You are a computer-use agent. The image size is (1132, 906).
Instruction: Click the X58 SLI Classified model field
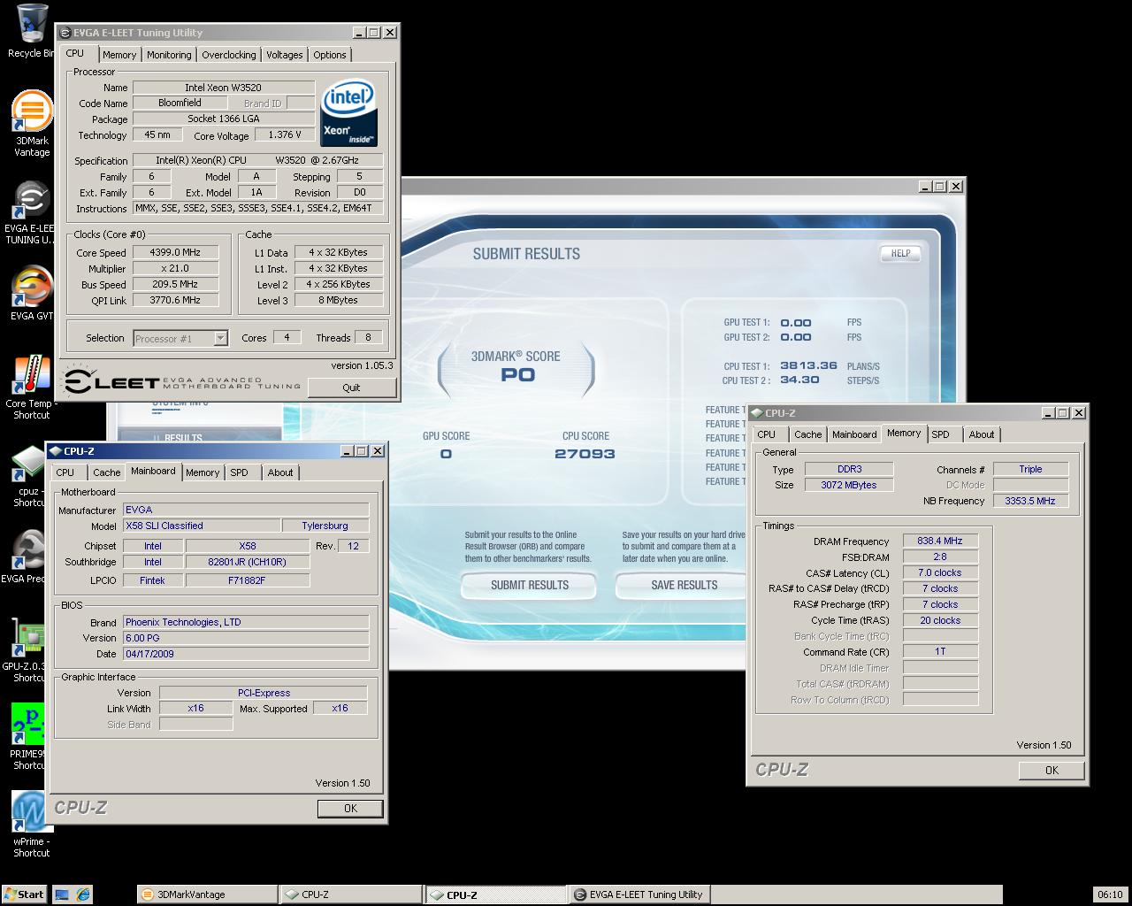point(202,526)
